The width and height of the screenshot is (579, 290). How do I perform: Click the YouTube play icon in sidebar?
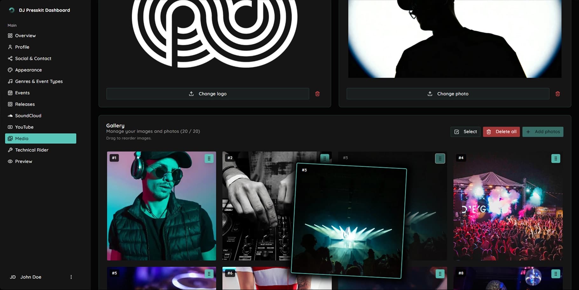[10, 127]
